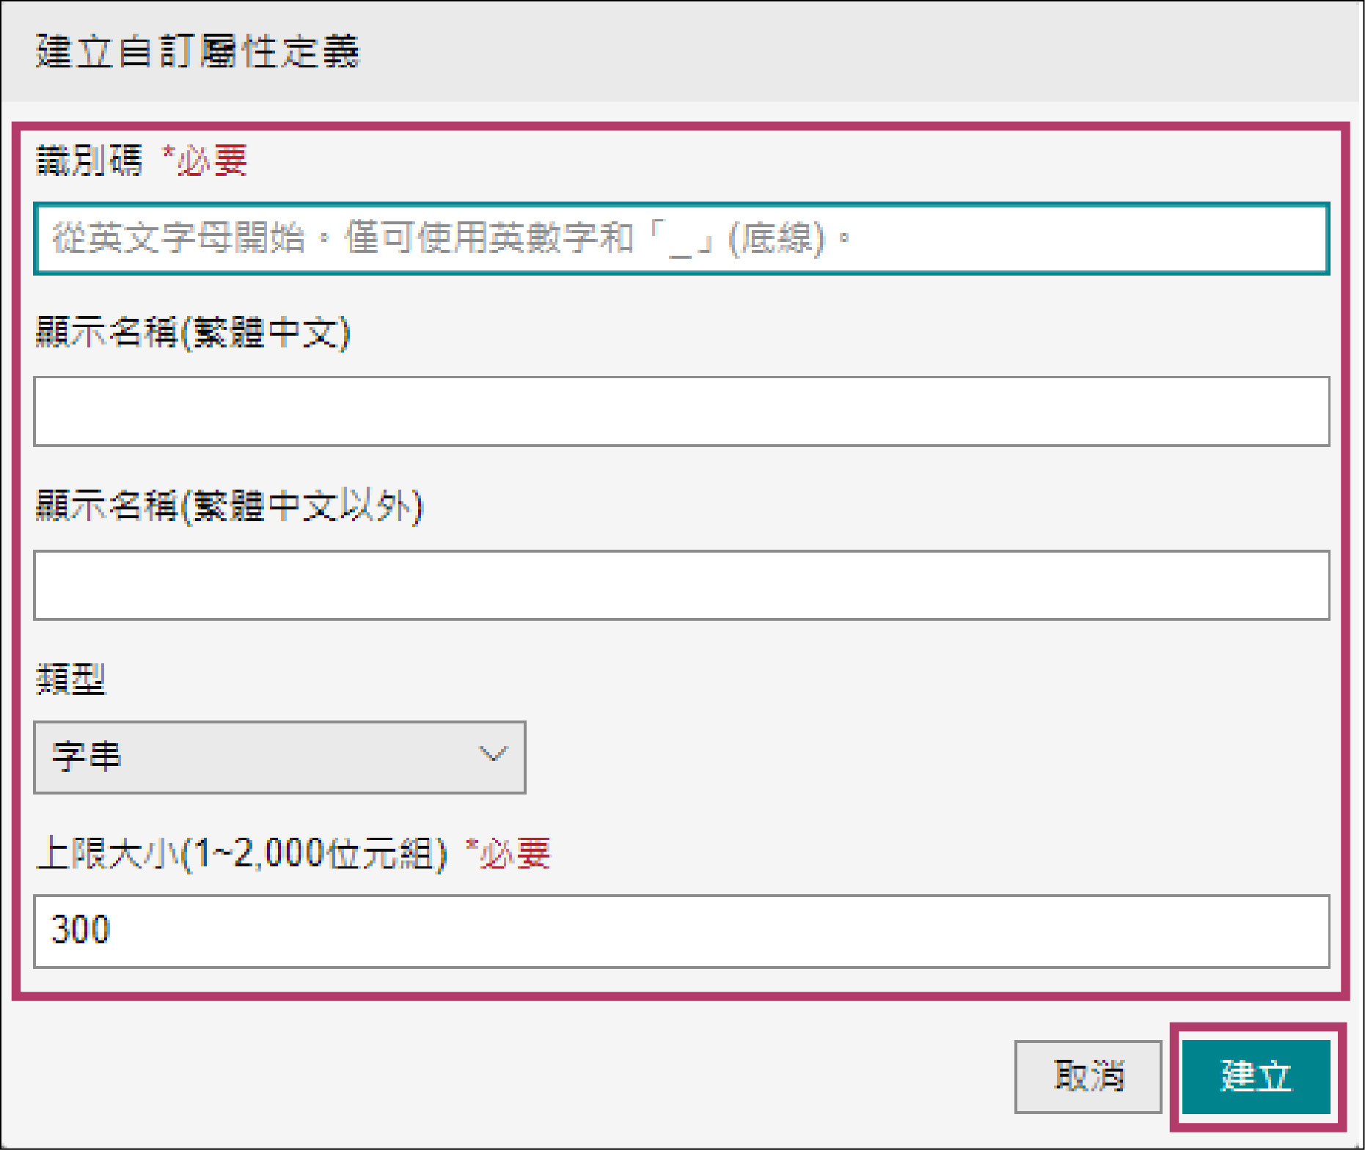Open the 類型 dropdown showing 字串
Screen dimensions: 1365x1150
[x=279, y=757]
